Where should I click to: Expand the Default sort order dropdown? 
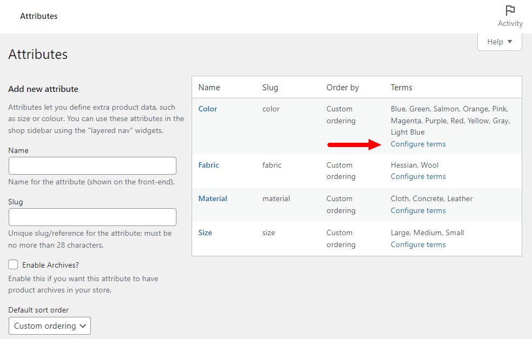pos(49,326)
